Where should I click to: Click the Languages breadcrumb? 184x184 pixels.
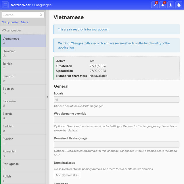(43, 5)
